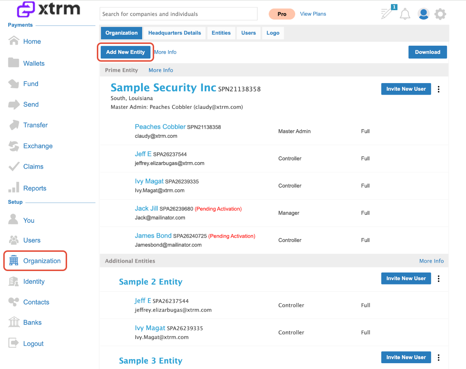This screenshot has width=466, height=369.
Task: Invite New User to Sample Security Inc
Action: tap(406, 89)
